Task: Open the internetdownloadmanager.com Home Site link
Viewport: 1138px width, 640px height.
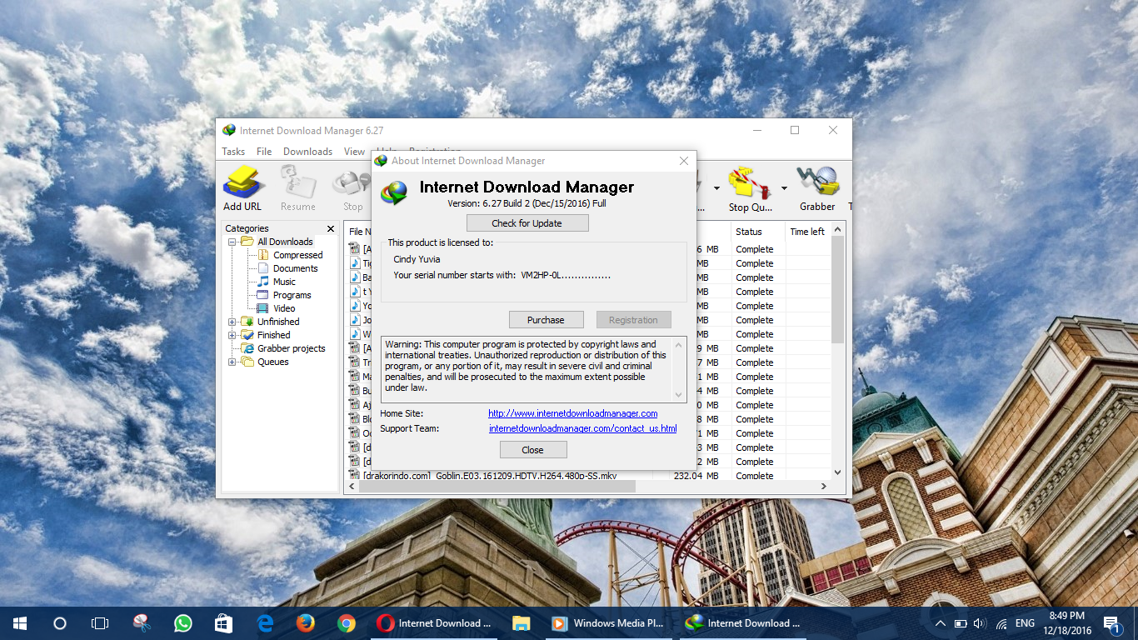Action: (573, 413)
